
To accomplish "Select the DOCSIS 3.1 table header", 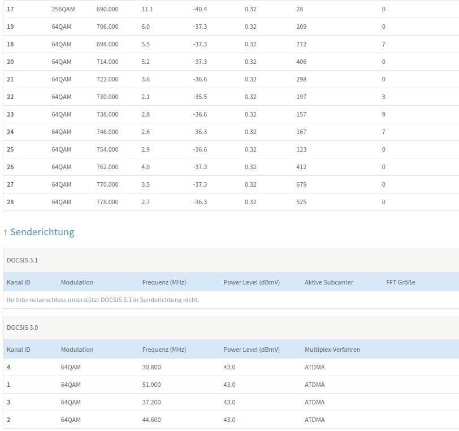I will click(x=231, y=260).
